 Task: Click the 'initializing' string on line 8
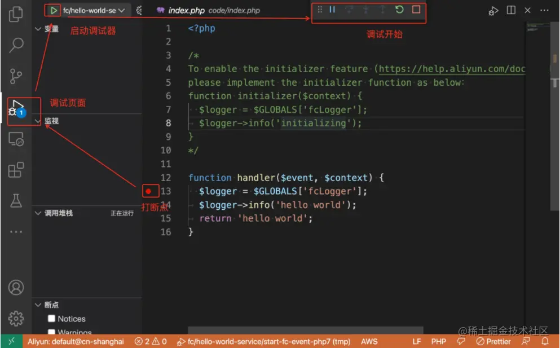click(x=314, y=124)
